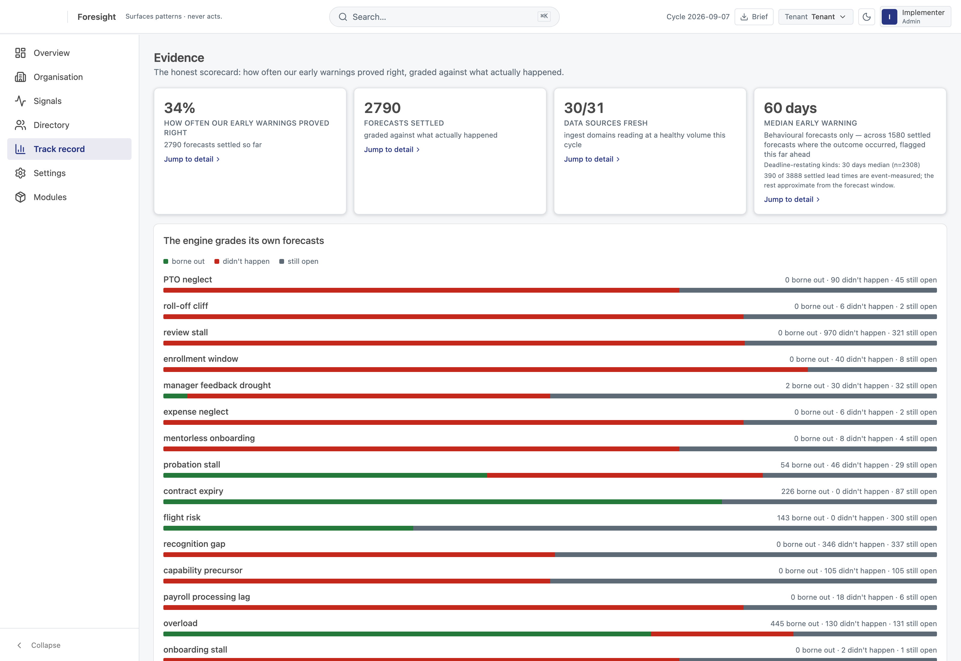
Task: Toggle dark mode with moon icon
Action: pyautogui.click(x=866, y=17)
